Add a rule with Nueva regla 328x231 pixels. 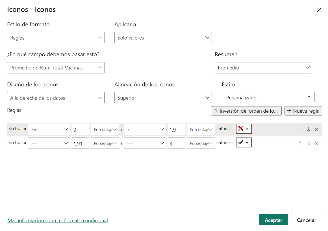coord(303,111)
